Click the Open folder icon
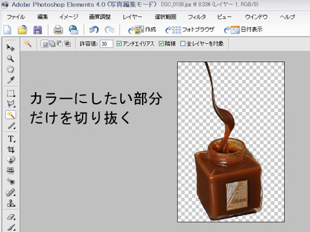This screenshot has width=310, height=232. [23, 30]
